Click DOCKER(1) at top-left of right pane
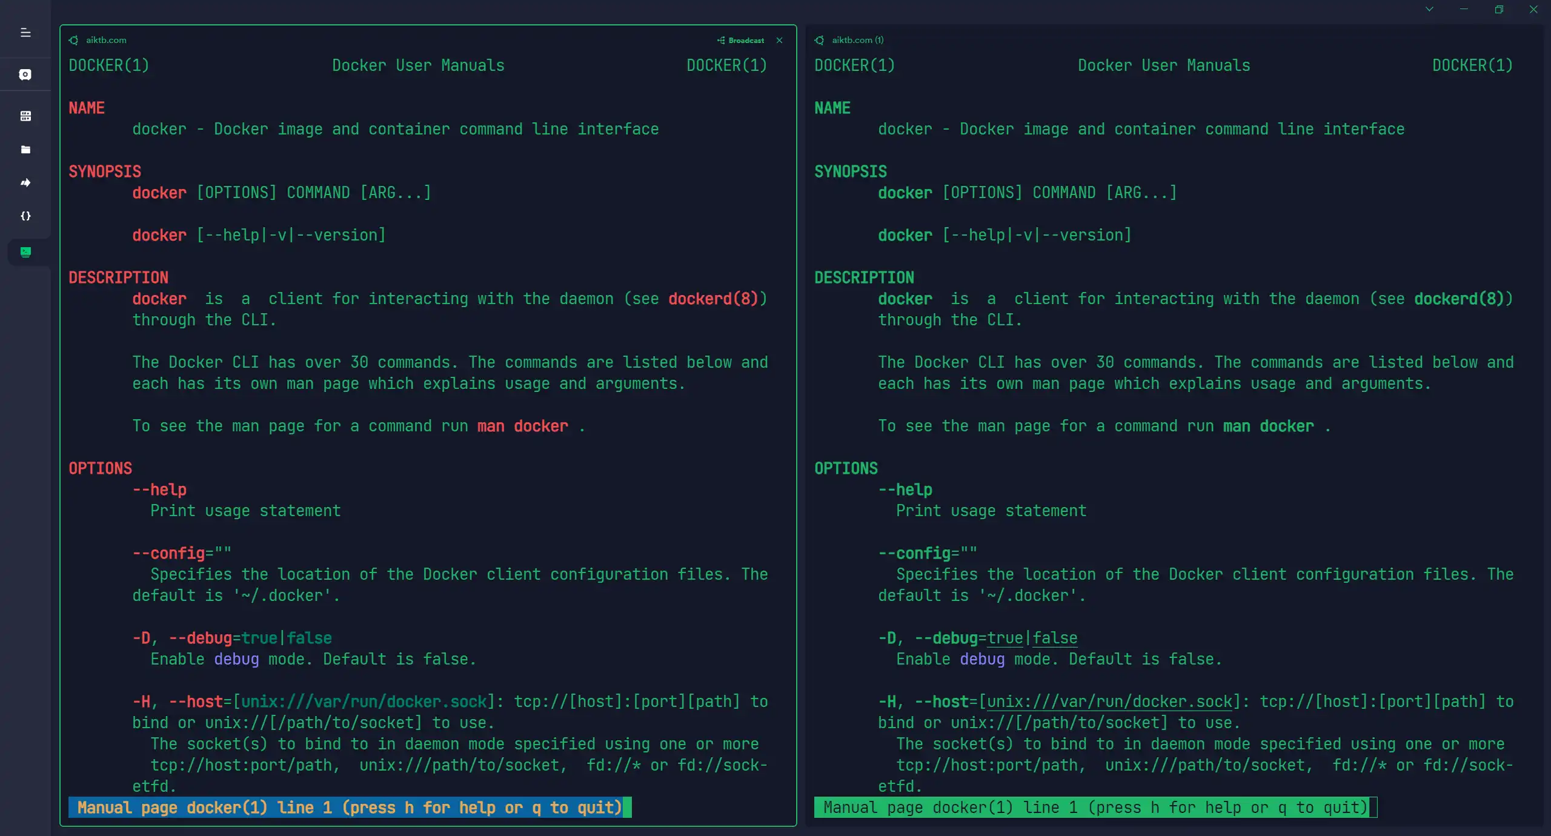Screen dimensions: 1551x836 855,66
